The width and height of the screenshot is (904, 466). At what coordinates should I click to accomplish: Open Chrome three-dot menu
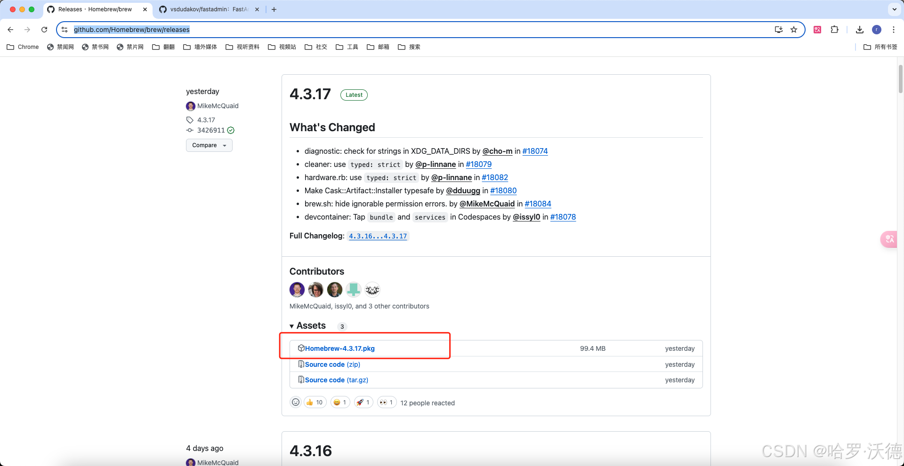click(x=894, y=30)
